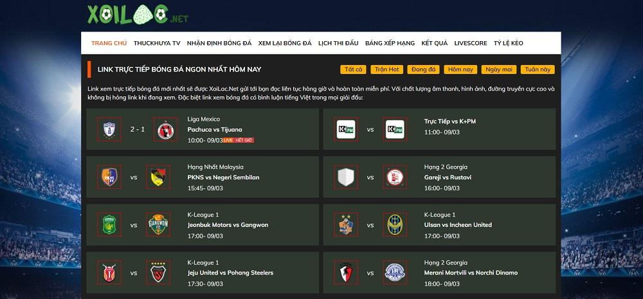Click the Gangwon team logo

pyautogui.click(x=158, y=225)
